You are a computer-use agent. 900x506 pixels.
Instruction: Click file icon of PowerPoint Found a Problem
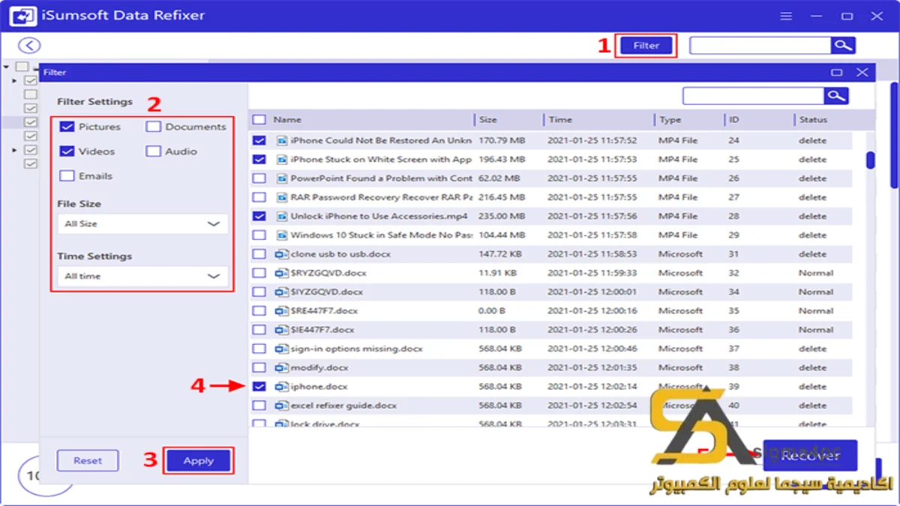pyautogui.click(x=282, y=178)
